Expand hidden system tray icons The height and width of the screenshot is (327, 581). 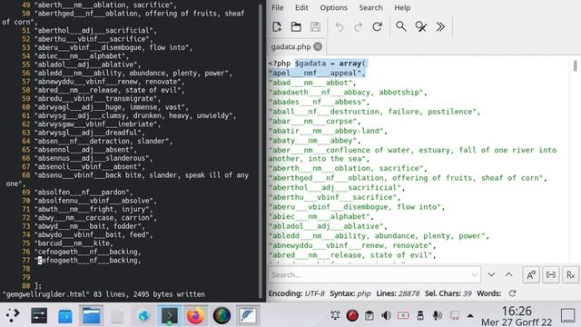coord(470,315)
